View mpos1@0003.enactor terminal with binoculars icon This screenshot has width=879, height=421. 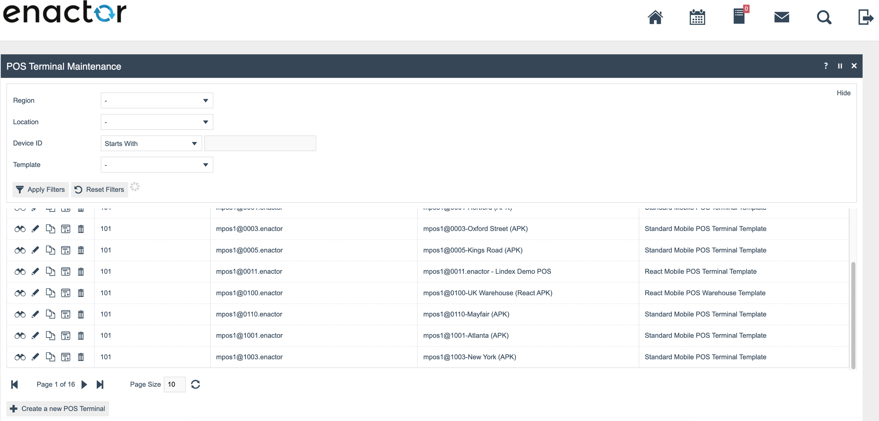20,229
